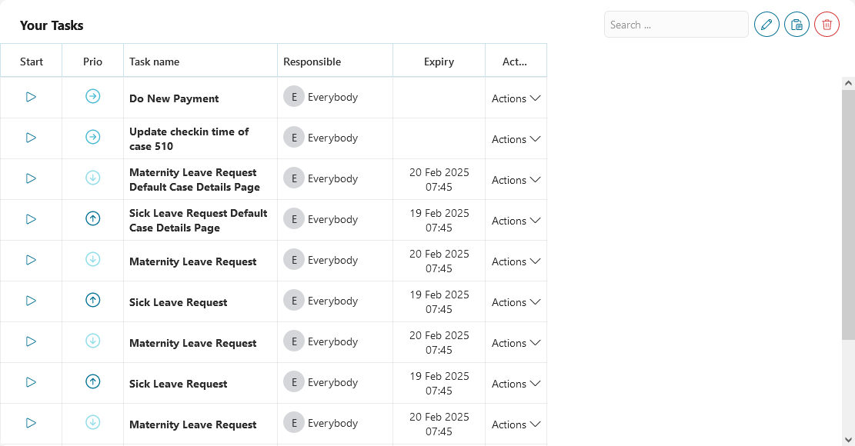Open Sick Leave Request Default Case Details Page name

tap(199, 221)
